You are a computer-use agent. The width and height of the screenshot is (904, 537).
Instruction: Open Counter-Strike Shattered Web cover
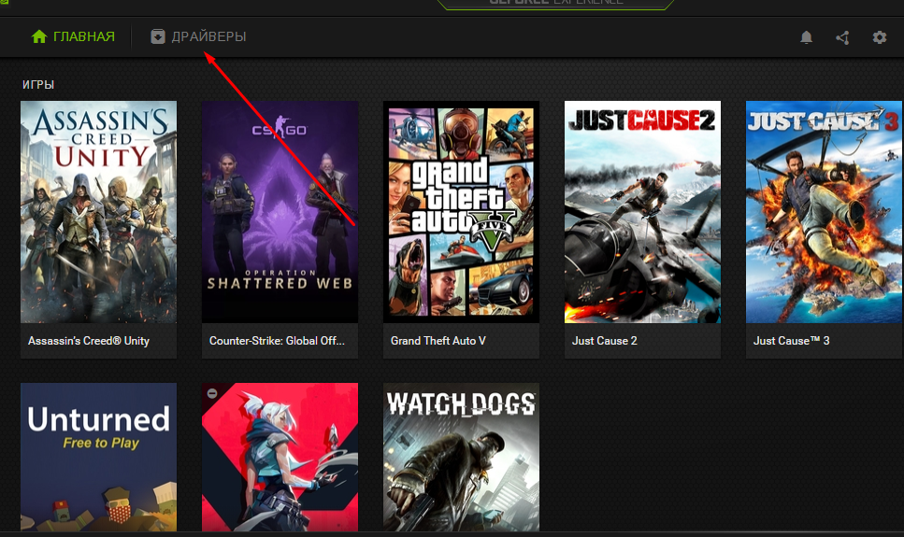(280, 212)
